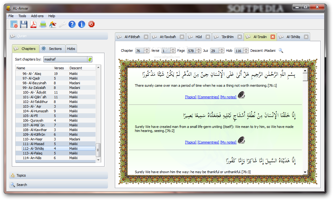Image resolution: width=333 pixels, height=200 pixels.
Task: Expand the Quran panel header
Action: [x=58, y=36]
